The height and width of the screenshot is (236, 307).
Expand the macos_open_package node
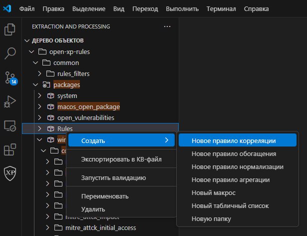[39, 106]
